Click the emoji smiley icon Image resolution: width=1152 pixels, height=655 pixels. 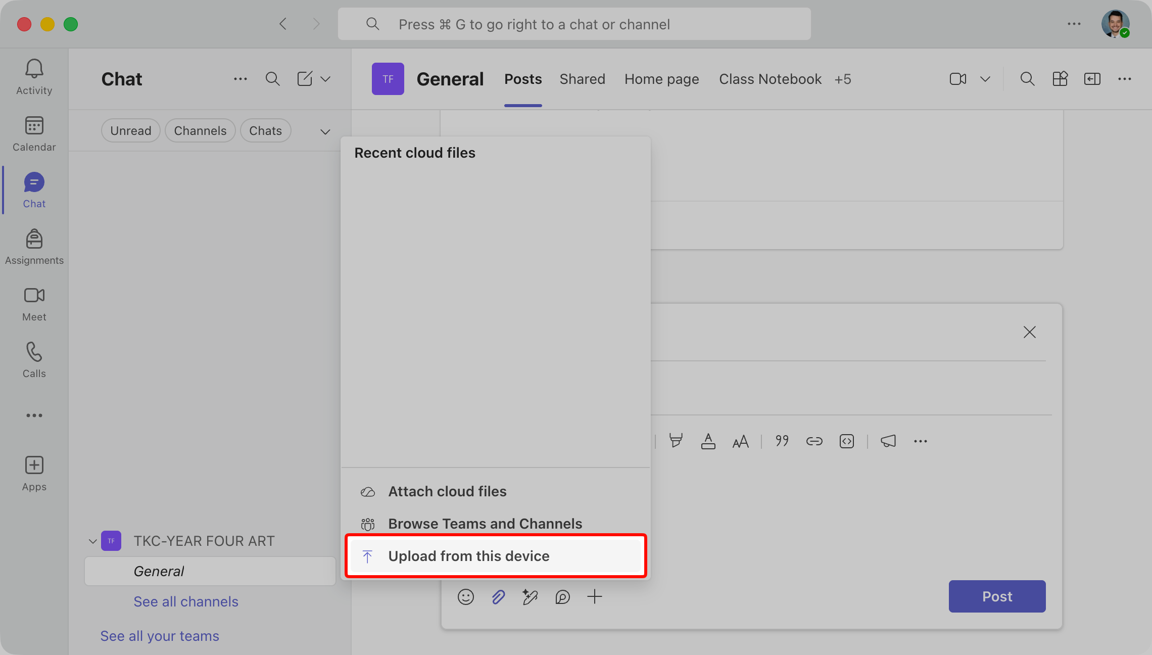[x=466, y=597]
